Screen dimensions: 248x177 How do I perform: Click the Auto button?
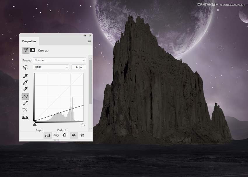[79, 67]
